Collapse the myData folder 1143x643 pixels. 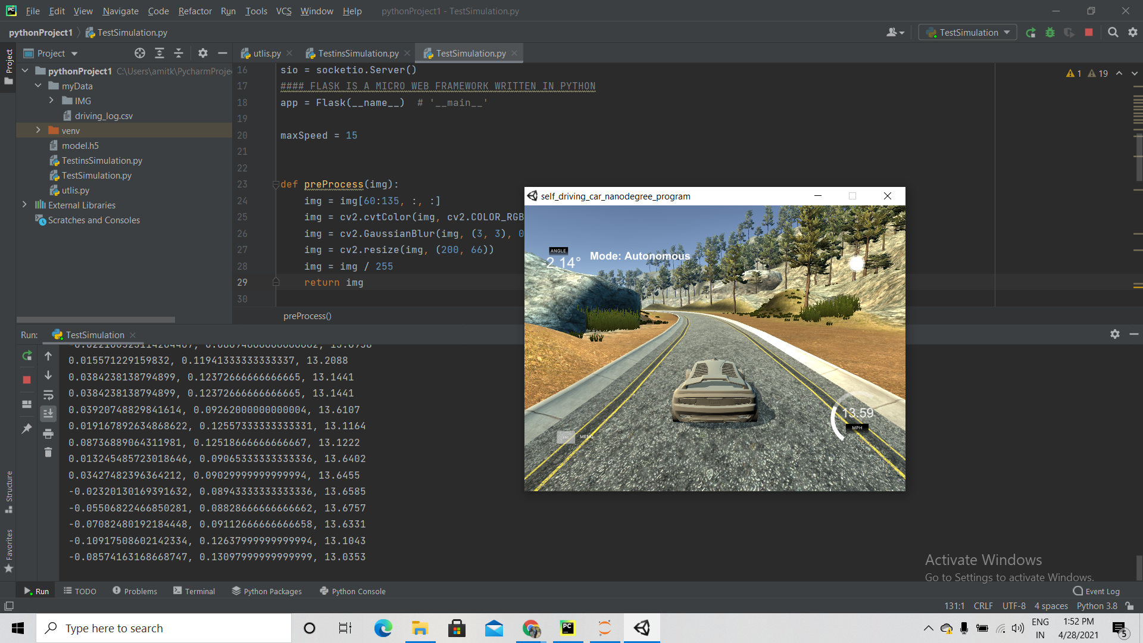coord(38,86)
